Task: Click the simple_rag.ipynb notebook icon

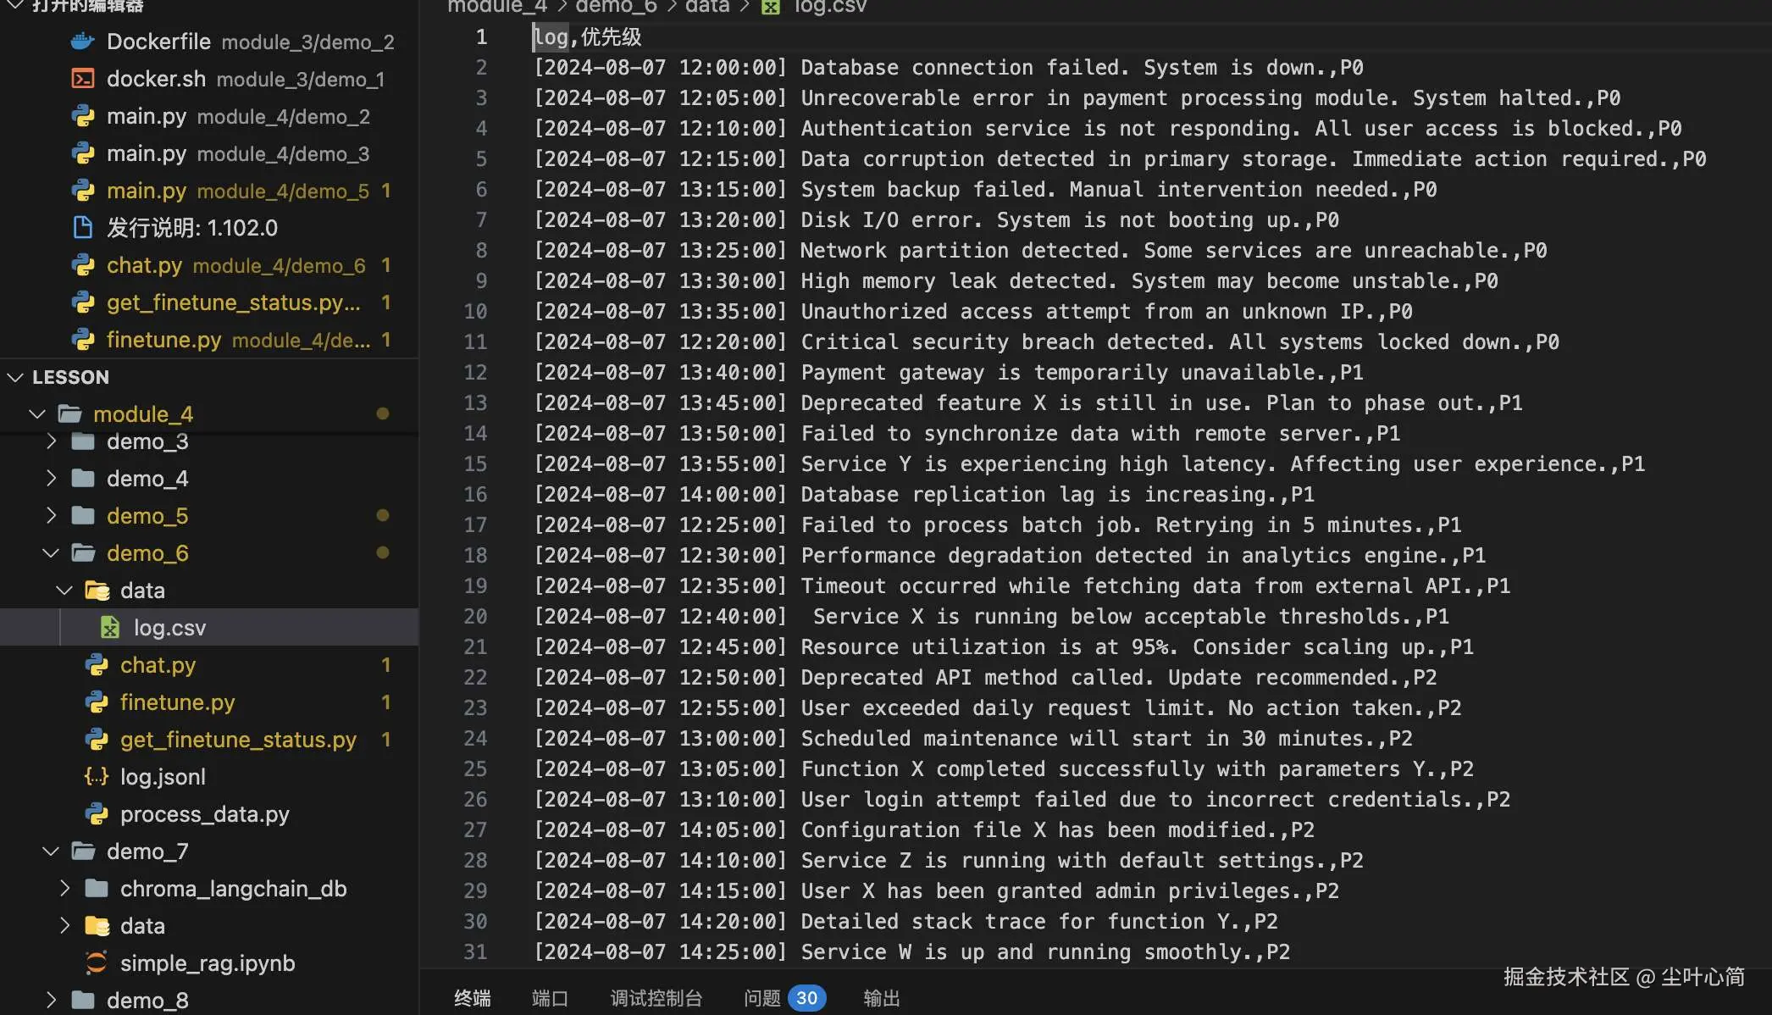Action: pos(97,963)
